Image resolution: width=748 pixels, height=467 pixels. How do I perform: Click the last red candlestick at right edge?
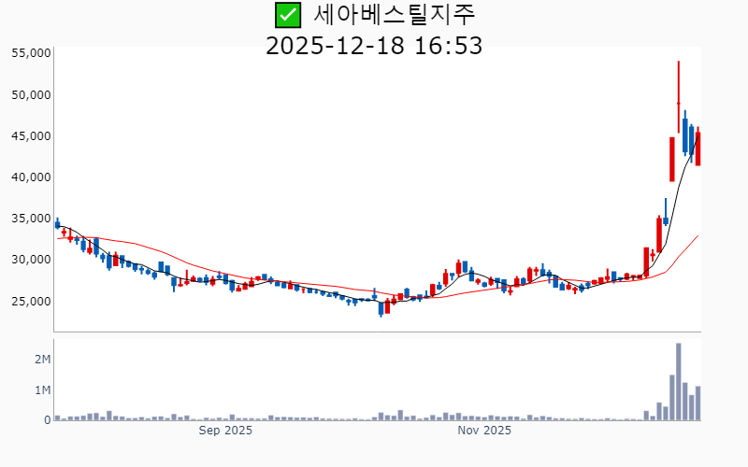click(x=698, y=149)
